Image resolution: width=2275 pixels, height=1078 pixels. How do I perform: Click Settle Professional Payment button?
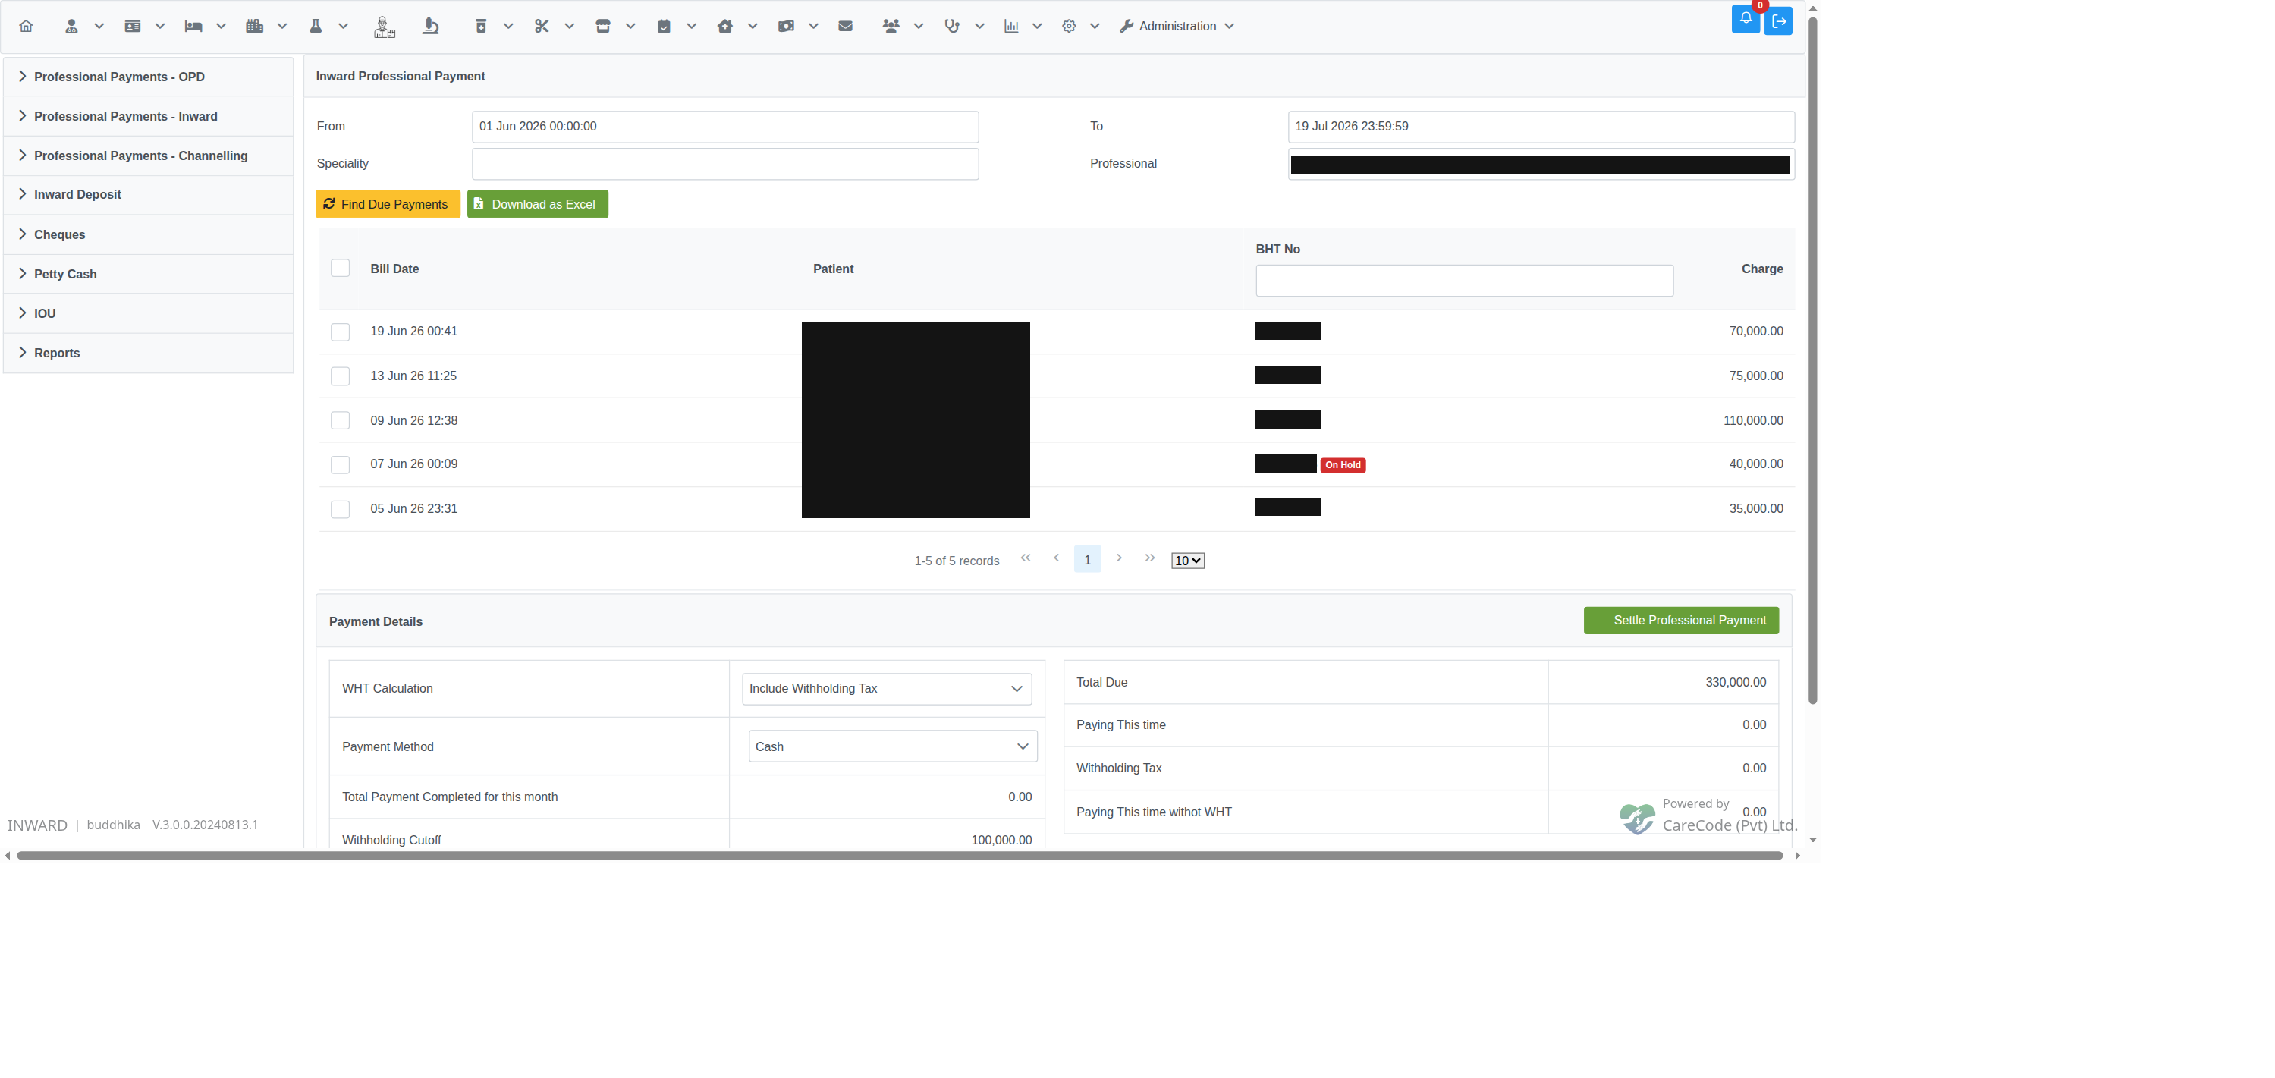click(x=1682, y=621)
